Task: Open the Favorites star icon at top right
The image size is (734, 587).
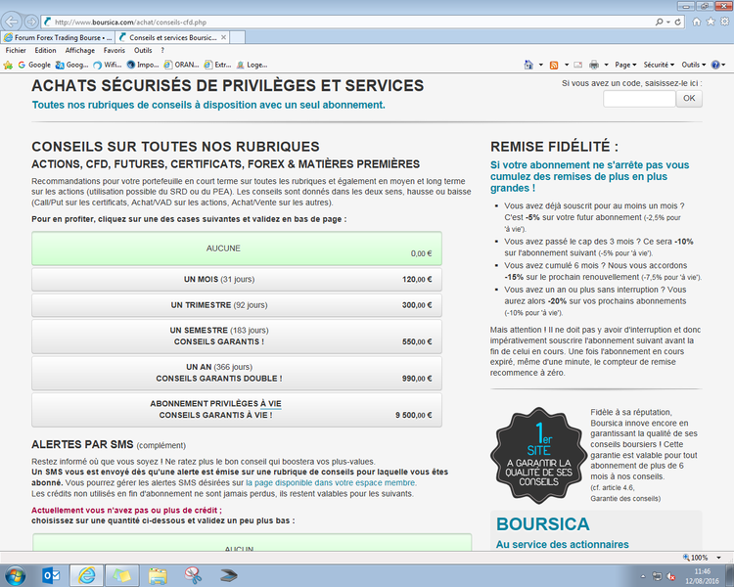Action: [711, 21]
